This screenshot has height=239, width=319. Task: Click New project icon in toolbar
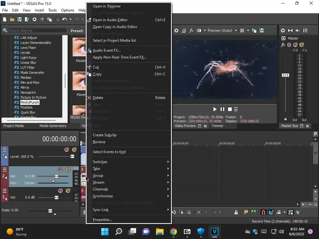click(x=5, y=19)
